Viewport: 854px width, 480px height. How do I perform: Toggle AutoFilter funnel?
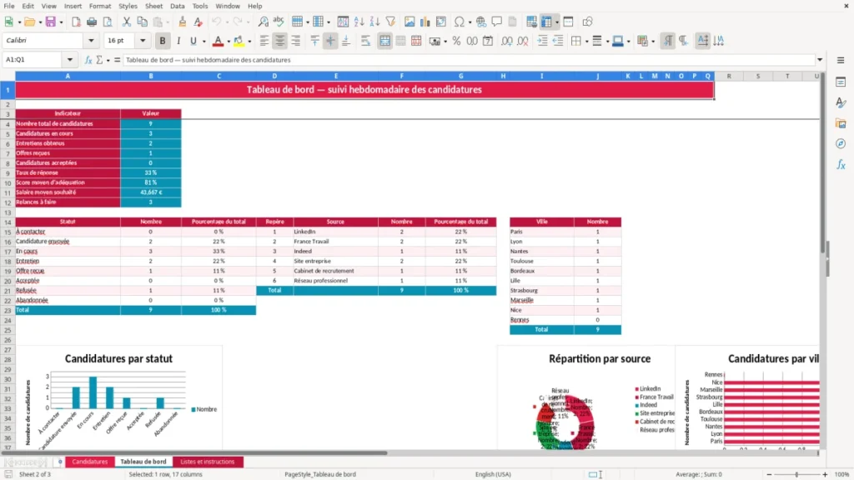[x=390, y=22]
